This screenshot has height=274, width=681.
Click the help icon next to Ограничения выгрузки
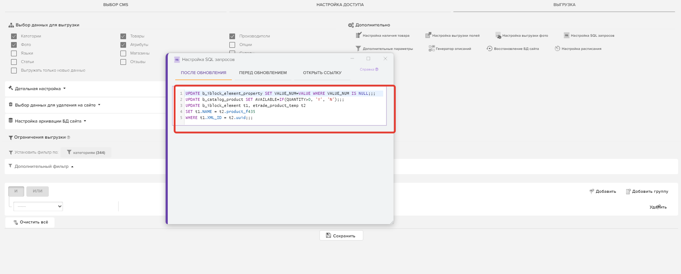click(x=68, y=137)
